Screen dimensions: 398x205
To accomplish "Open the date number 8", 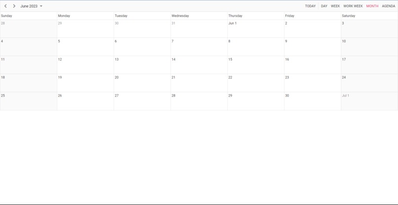I will [x=230, y=41].
